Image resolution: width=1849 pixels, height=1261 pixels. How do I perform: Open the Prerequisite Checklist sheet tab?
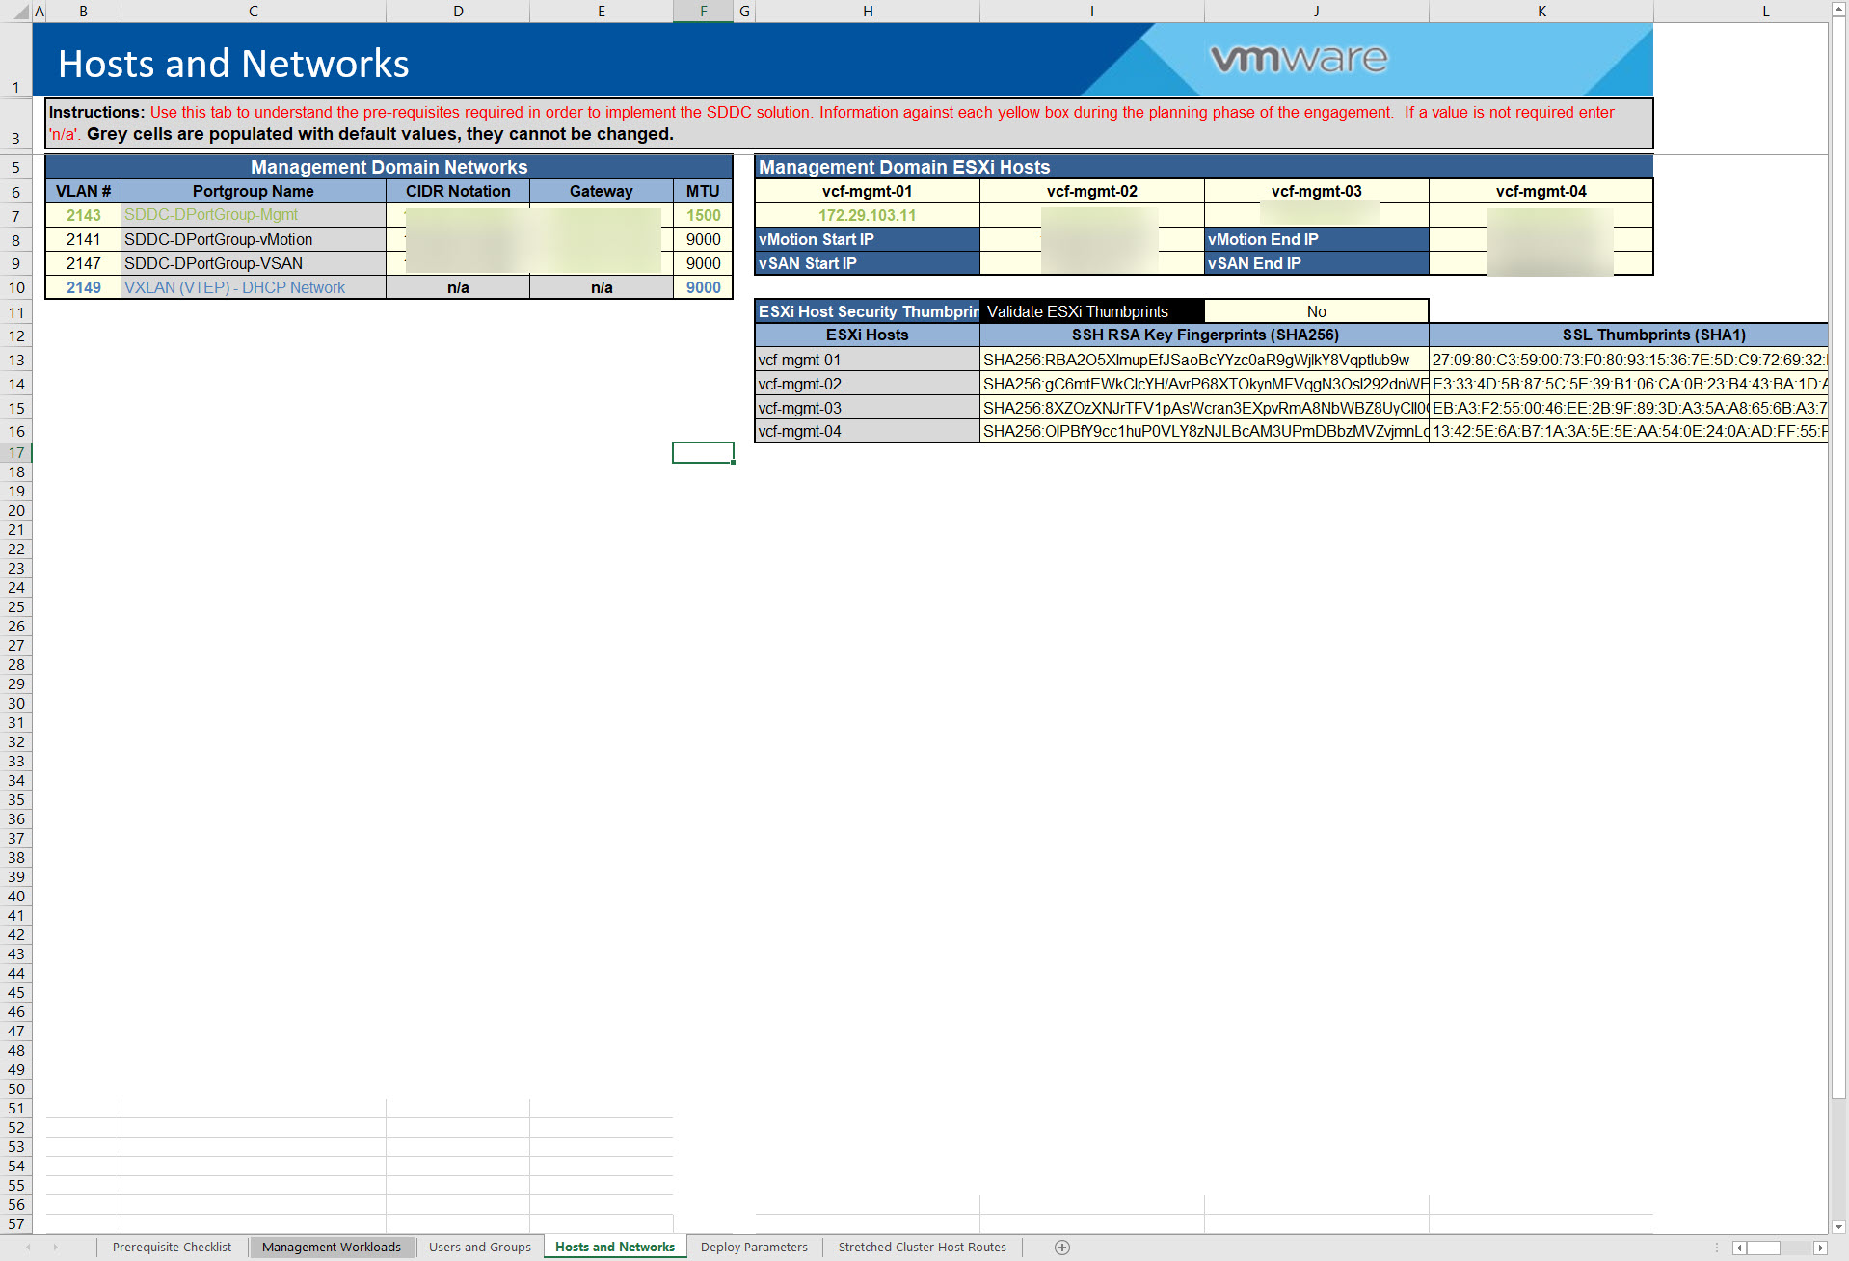pyautogui.click(x=172, y=1248)
